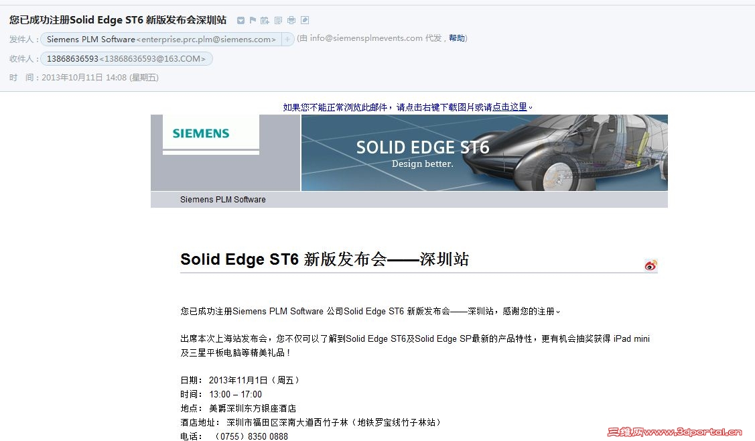The image size is (755, 441).
Task: Click the Solid Edge ST6 banner image
Action: (484, 153)
